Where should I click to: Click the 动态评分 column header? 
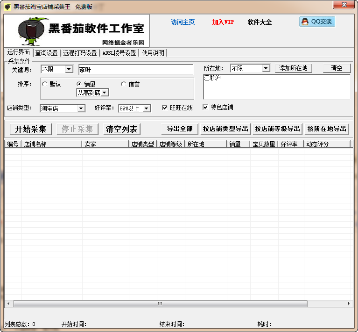(327, 144)
